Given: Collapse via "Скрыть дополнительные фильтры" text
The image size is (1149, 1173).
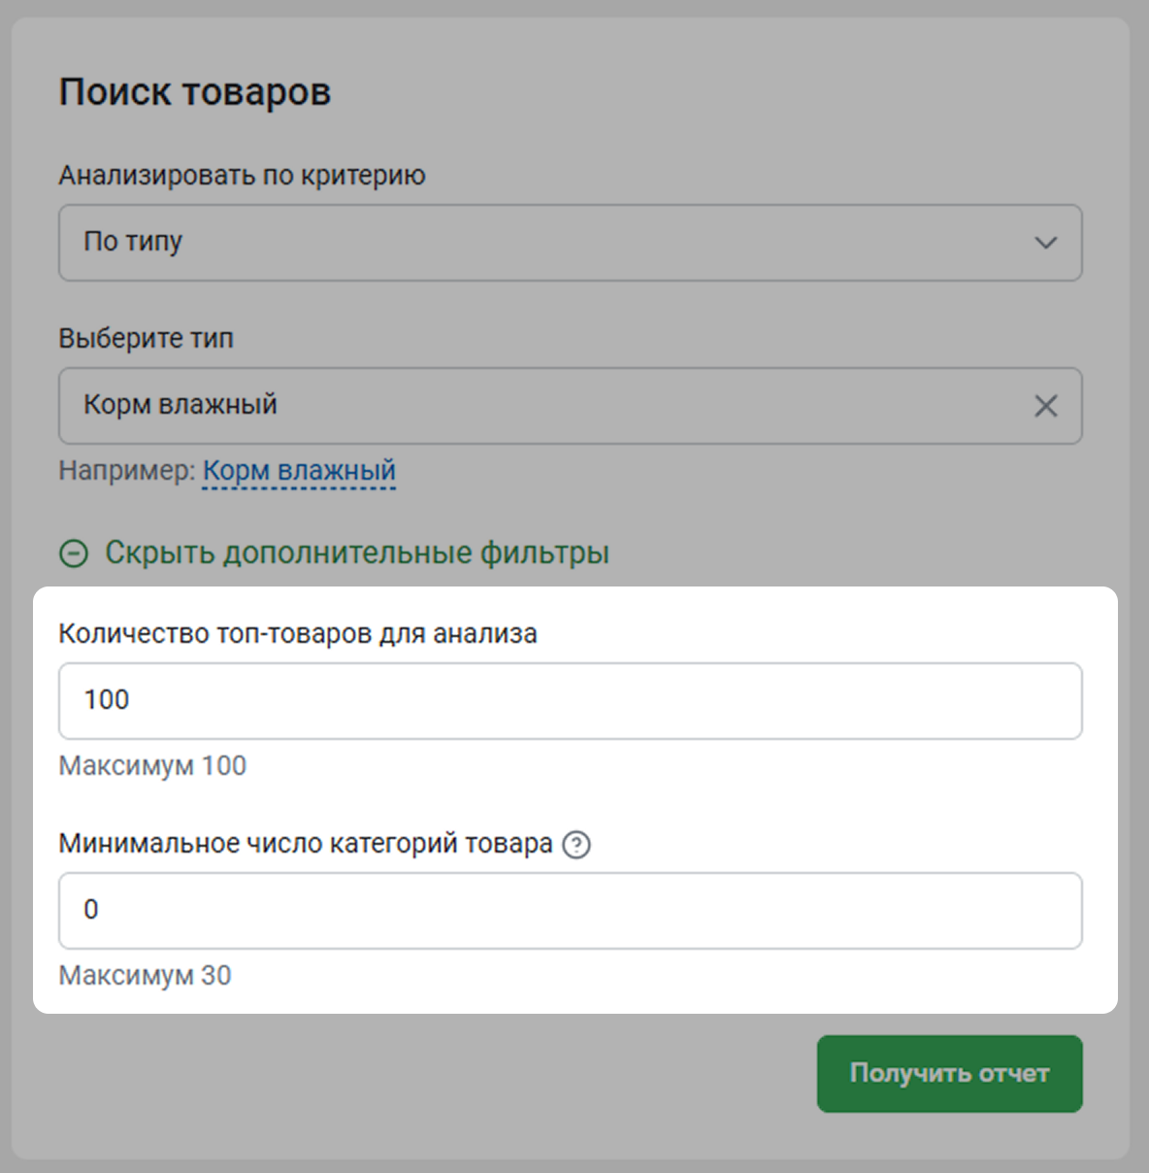Looking at the screenshot, I should click(357, 553).
